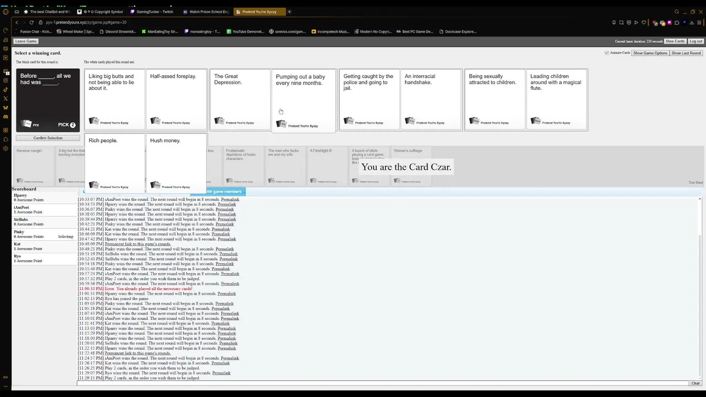
Task: Open the browser search magnifier icon
Action: coord(677,12)
